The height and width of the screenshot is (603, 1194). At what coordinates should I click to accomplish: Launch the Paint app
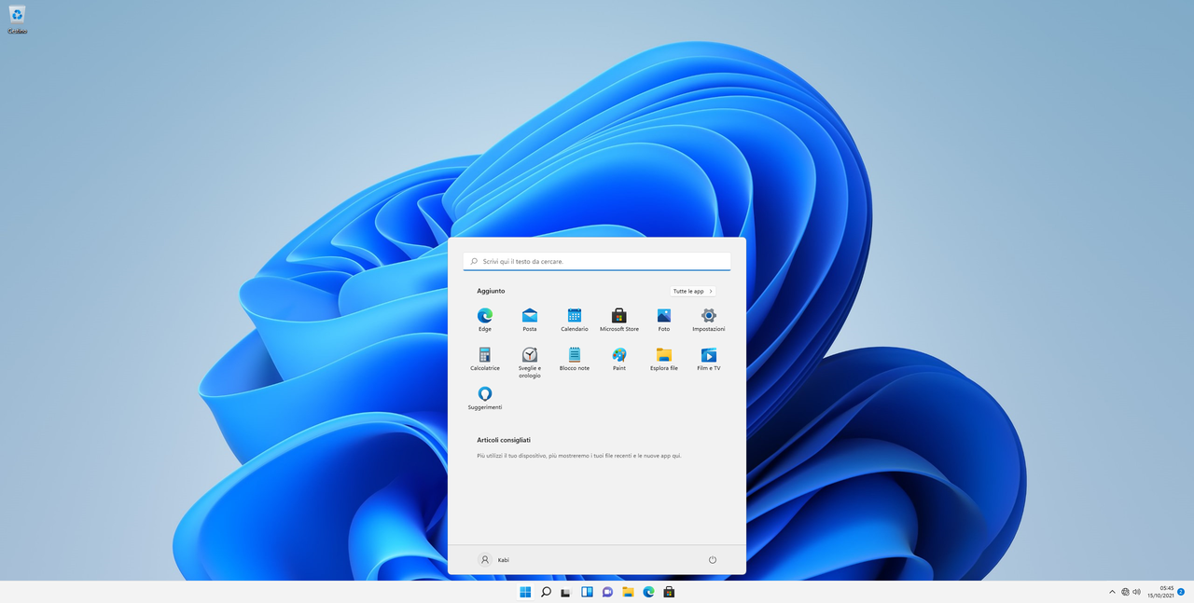619,359
